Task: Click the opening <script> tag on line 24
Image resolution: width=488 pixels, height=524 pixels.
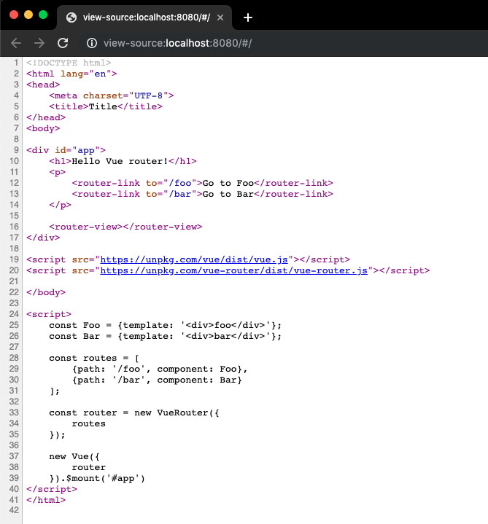Action: coord(49,314)
